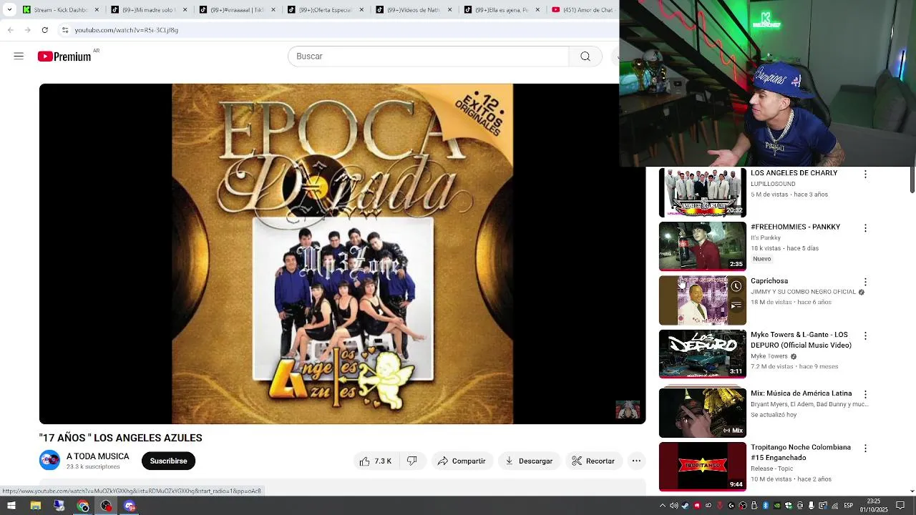Viewport: 916px width, 515px height.
Task: Go back with browser back arrow
Action: point(10,30)
